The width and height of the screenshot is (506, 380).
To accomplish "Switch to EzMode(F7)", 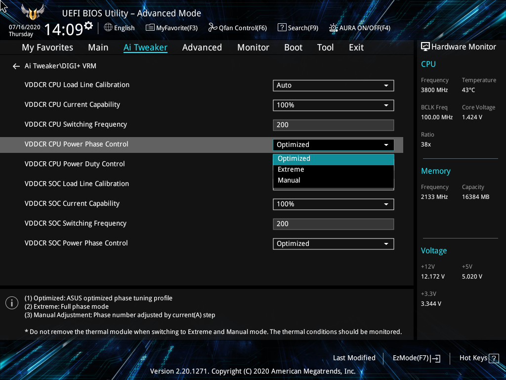I will [416, 358].
